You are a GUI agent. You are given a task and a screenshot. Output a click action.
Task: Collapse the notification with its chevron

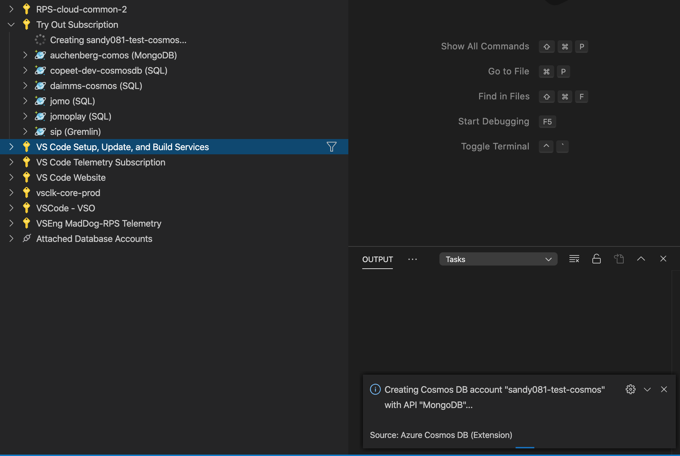(x=647, y=389)
